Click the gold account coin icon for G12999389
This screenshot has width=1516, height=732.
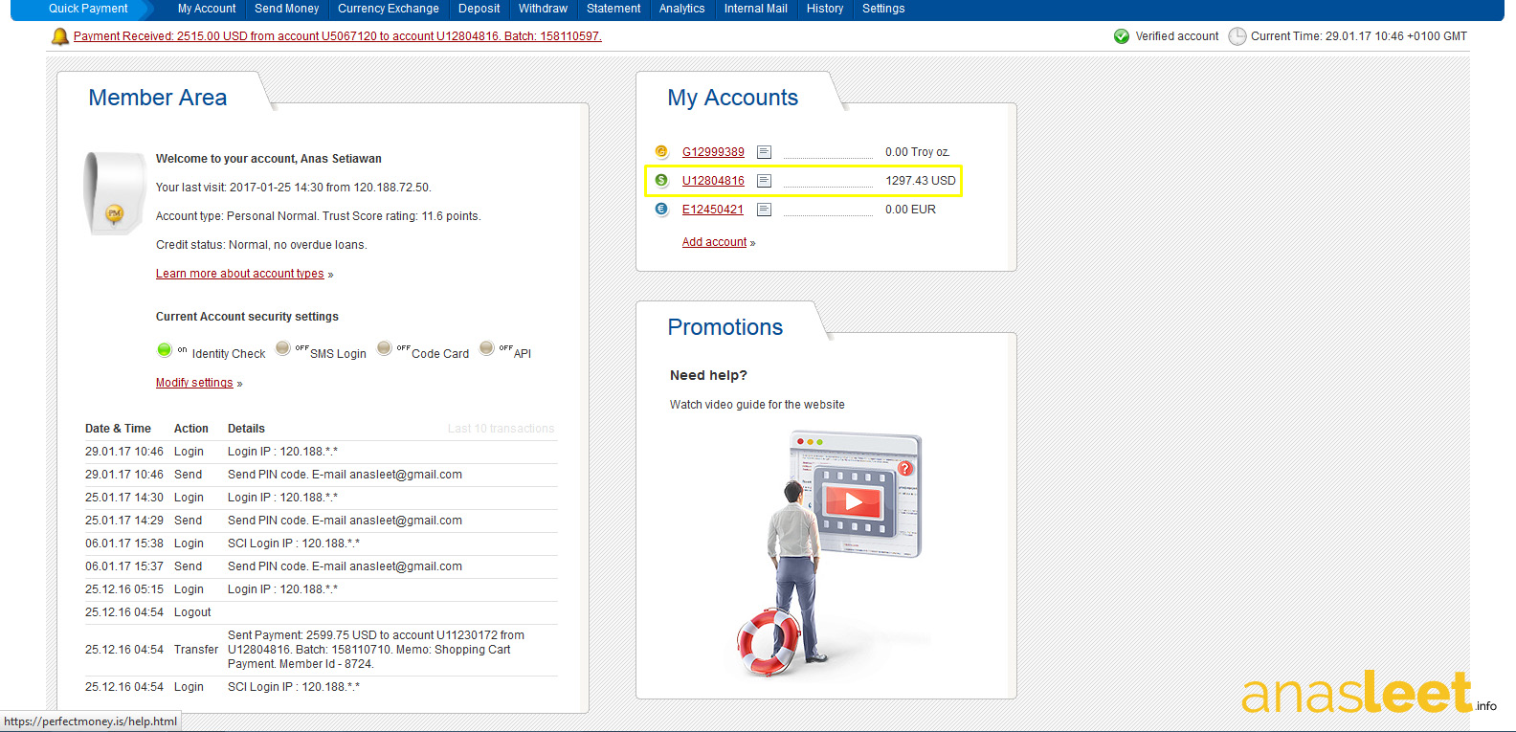[661, 151]
